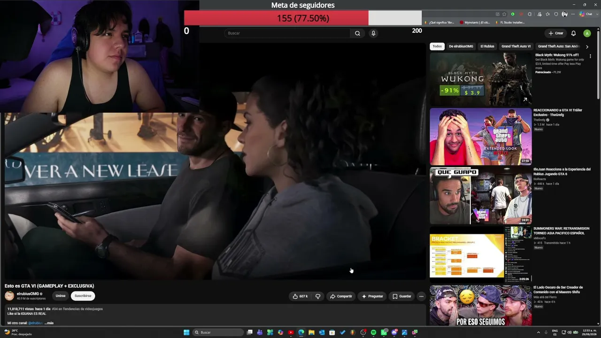Open the green account avatar menu

tap(587, 33)
